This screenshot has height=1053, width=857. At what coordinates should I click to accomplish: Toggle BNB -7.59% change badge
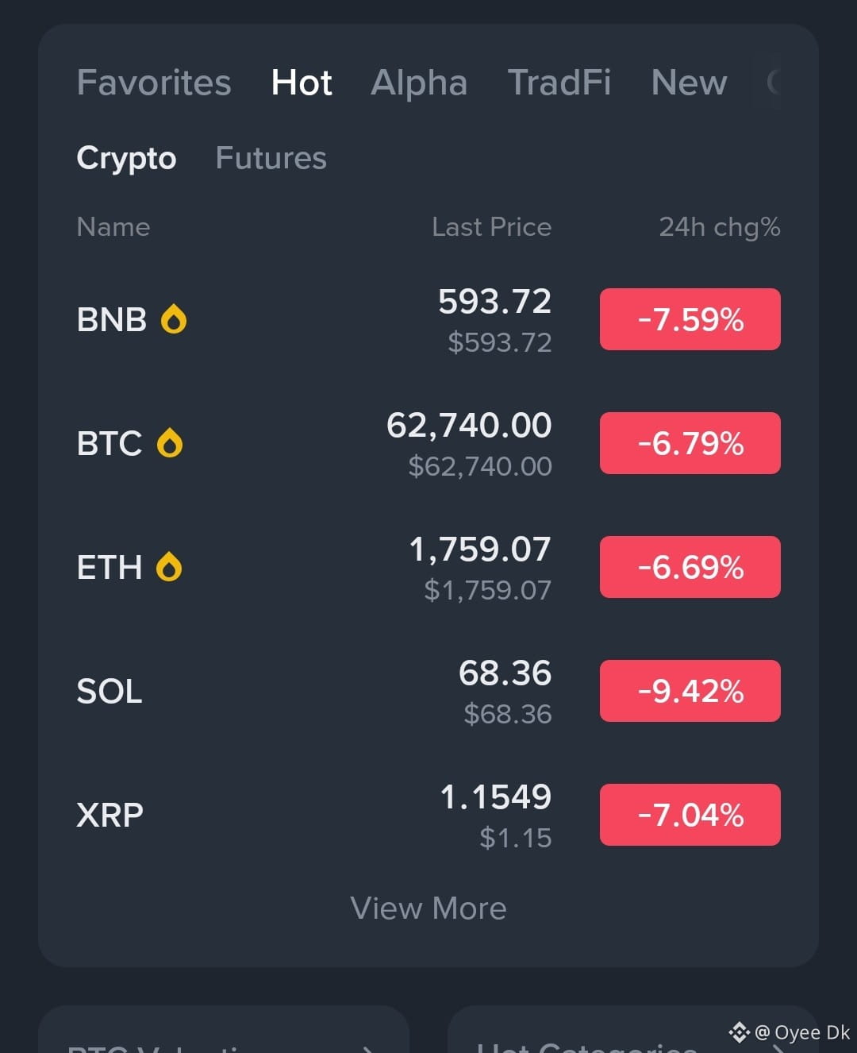tap(690, 319)
